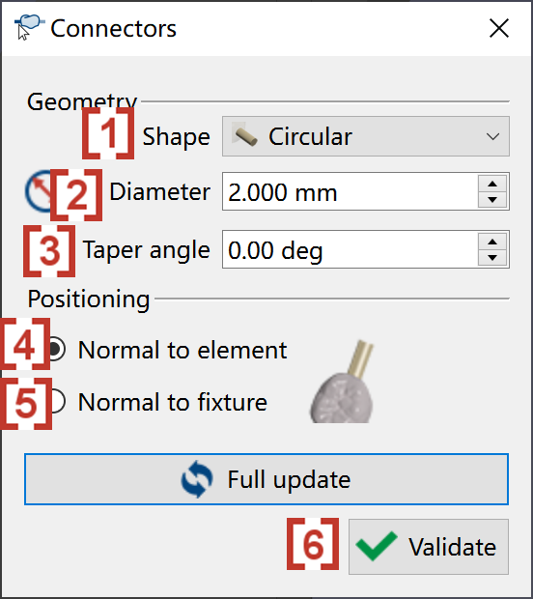
Task: Select Normal to fixture radio button
Action: pos(56,402)
